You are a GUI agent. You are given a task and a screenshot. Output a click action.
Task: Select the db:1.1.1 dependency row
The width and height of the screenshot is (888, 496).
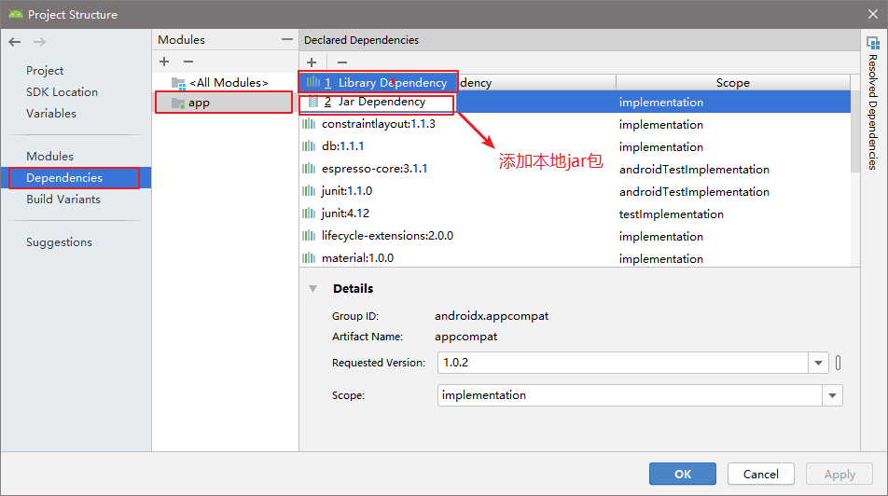point(575,146)
